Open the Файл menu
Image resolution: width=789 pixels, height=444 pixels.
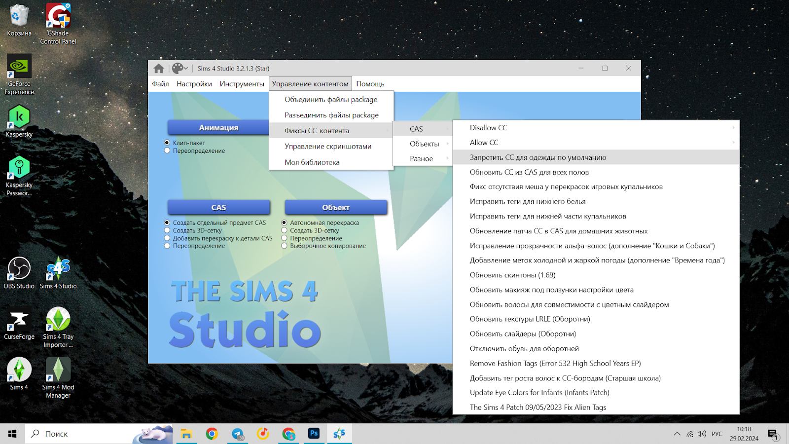pyautogui.click(x=160, y=84)
